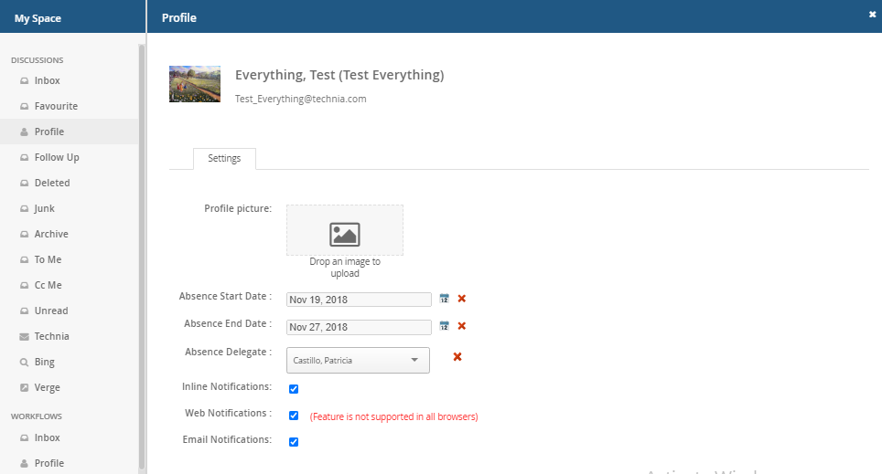This screenshot has height=474, width=882.
Task: Disable Inline Notifications checkbox
Action: (294, 389)
